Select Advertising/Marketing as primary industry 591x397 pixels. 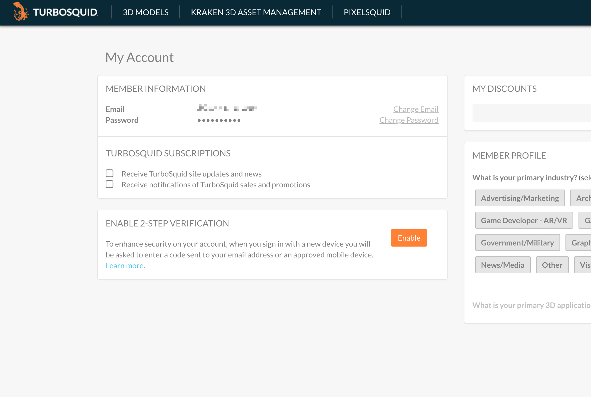pos(520,198)
